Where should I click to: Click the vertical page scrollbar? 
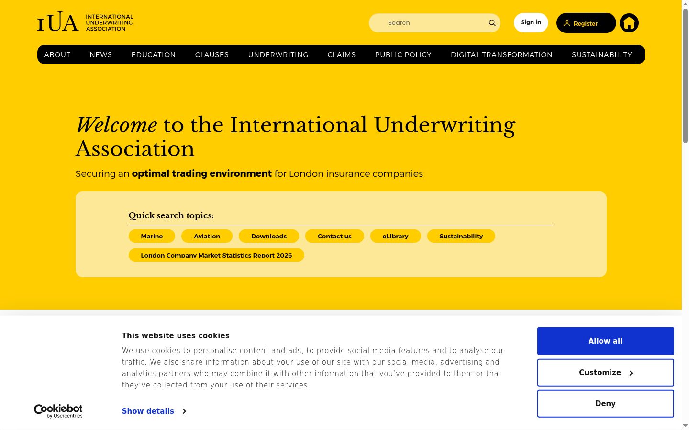tap(685, 215)
